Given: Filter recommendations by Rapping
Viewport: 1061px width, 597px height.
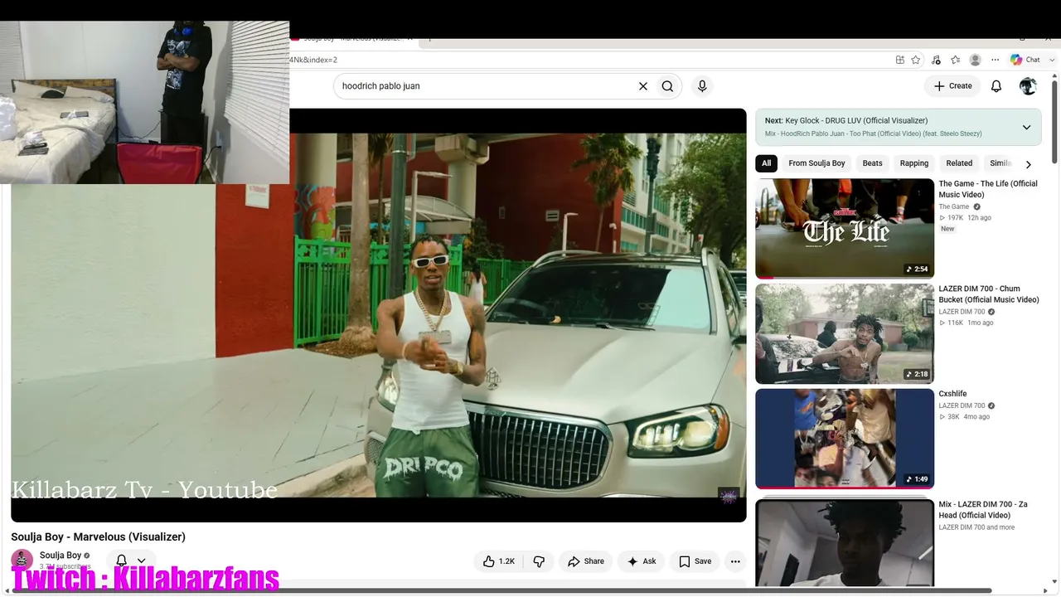Looking at the screenshot, I should (914, 163).
